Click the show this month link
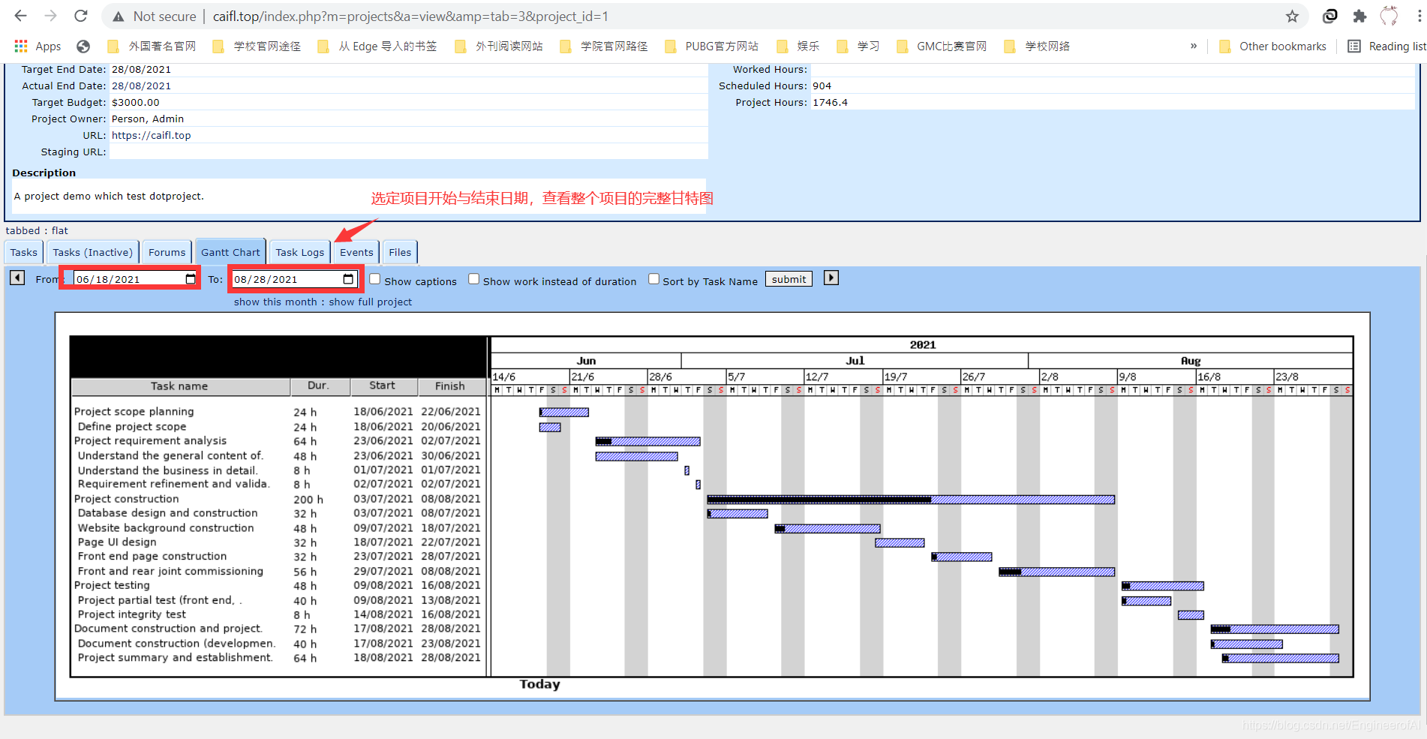The height and width of the screenshot is (739, 1427). tap(275, 302)
